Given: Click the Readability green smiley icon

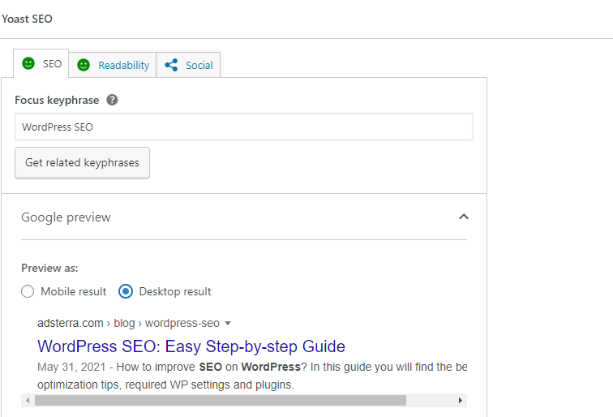Looking at the screenshot, I should [84, 65].
